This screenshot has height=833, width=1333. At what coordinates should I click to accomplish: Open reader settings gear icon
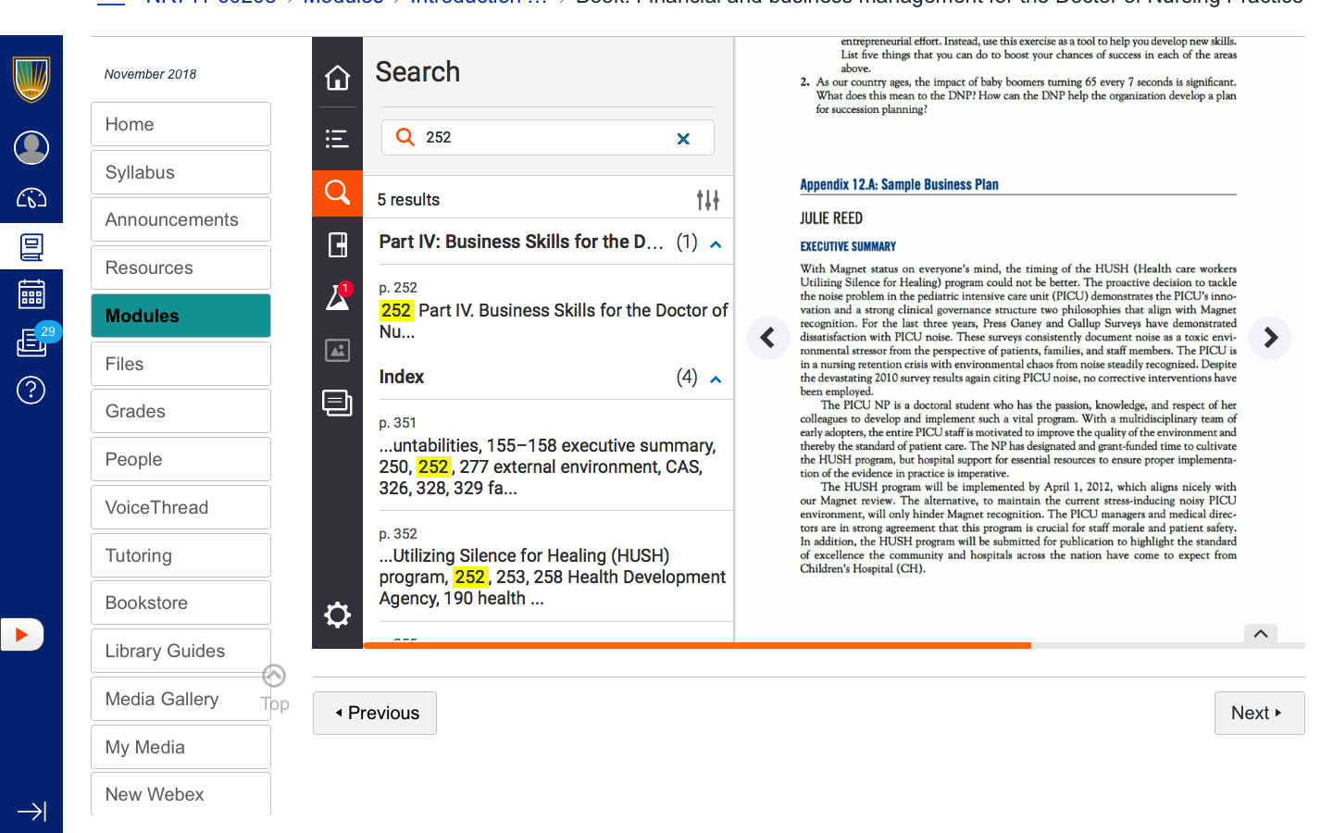337,615
